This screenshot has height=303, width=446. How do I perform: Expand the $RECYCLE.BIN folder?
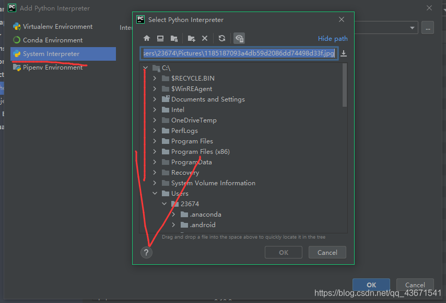click(x=155, y=78)
